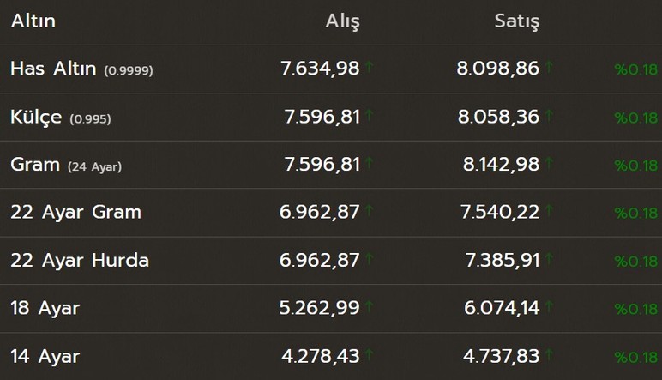Click the Külçe sell price 8.058,36

[500, 117]
